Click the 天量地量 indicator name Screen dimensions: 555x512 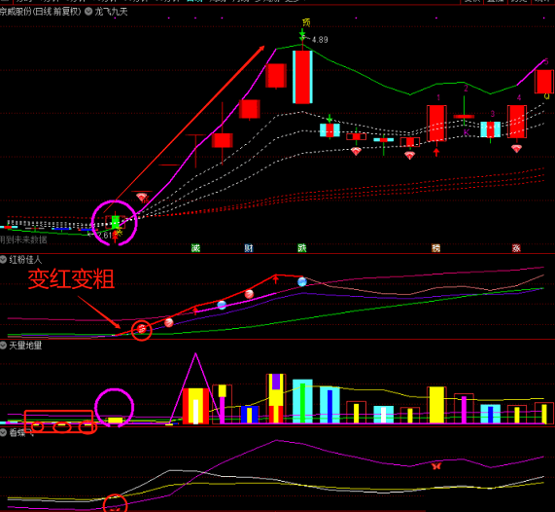point(25,345)
